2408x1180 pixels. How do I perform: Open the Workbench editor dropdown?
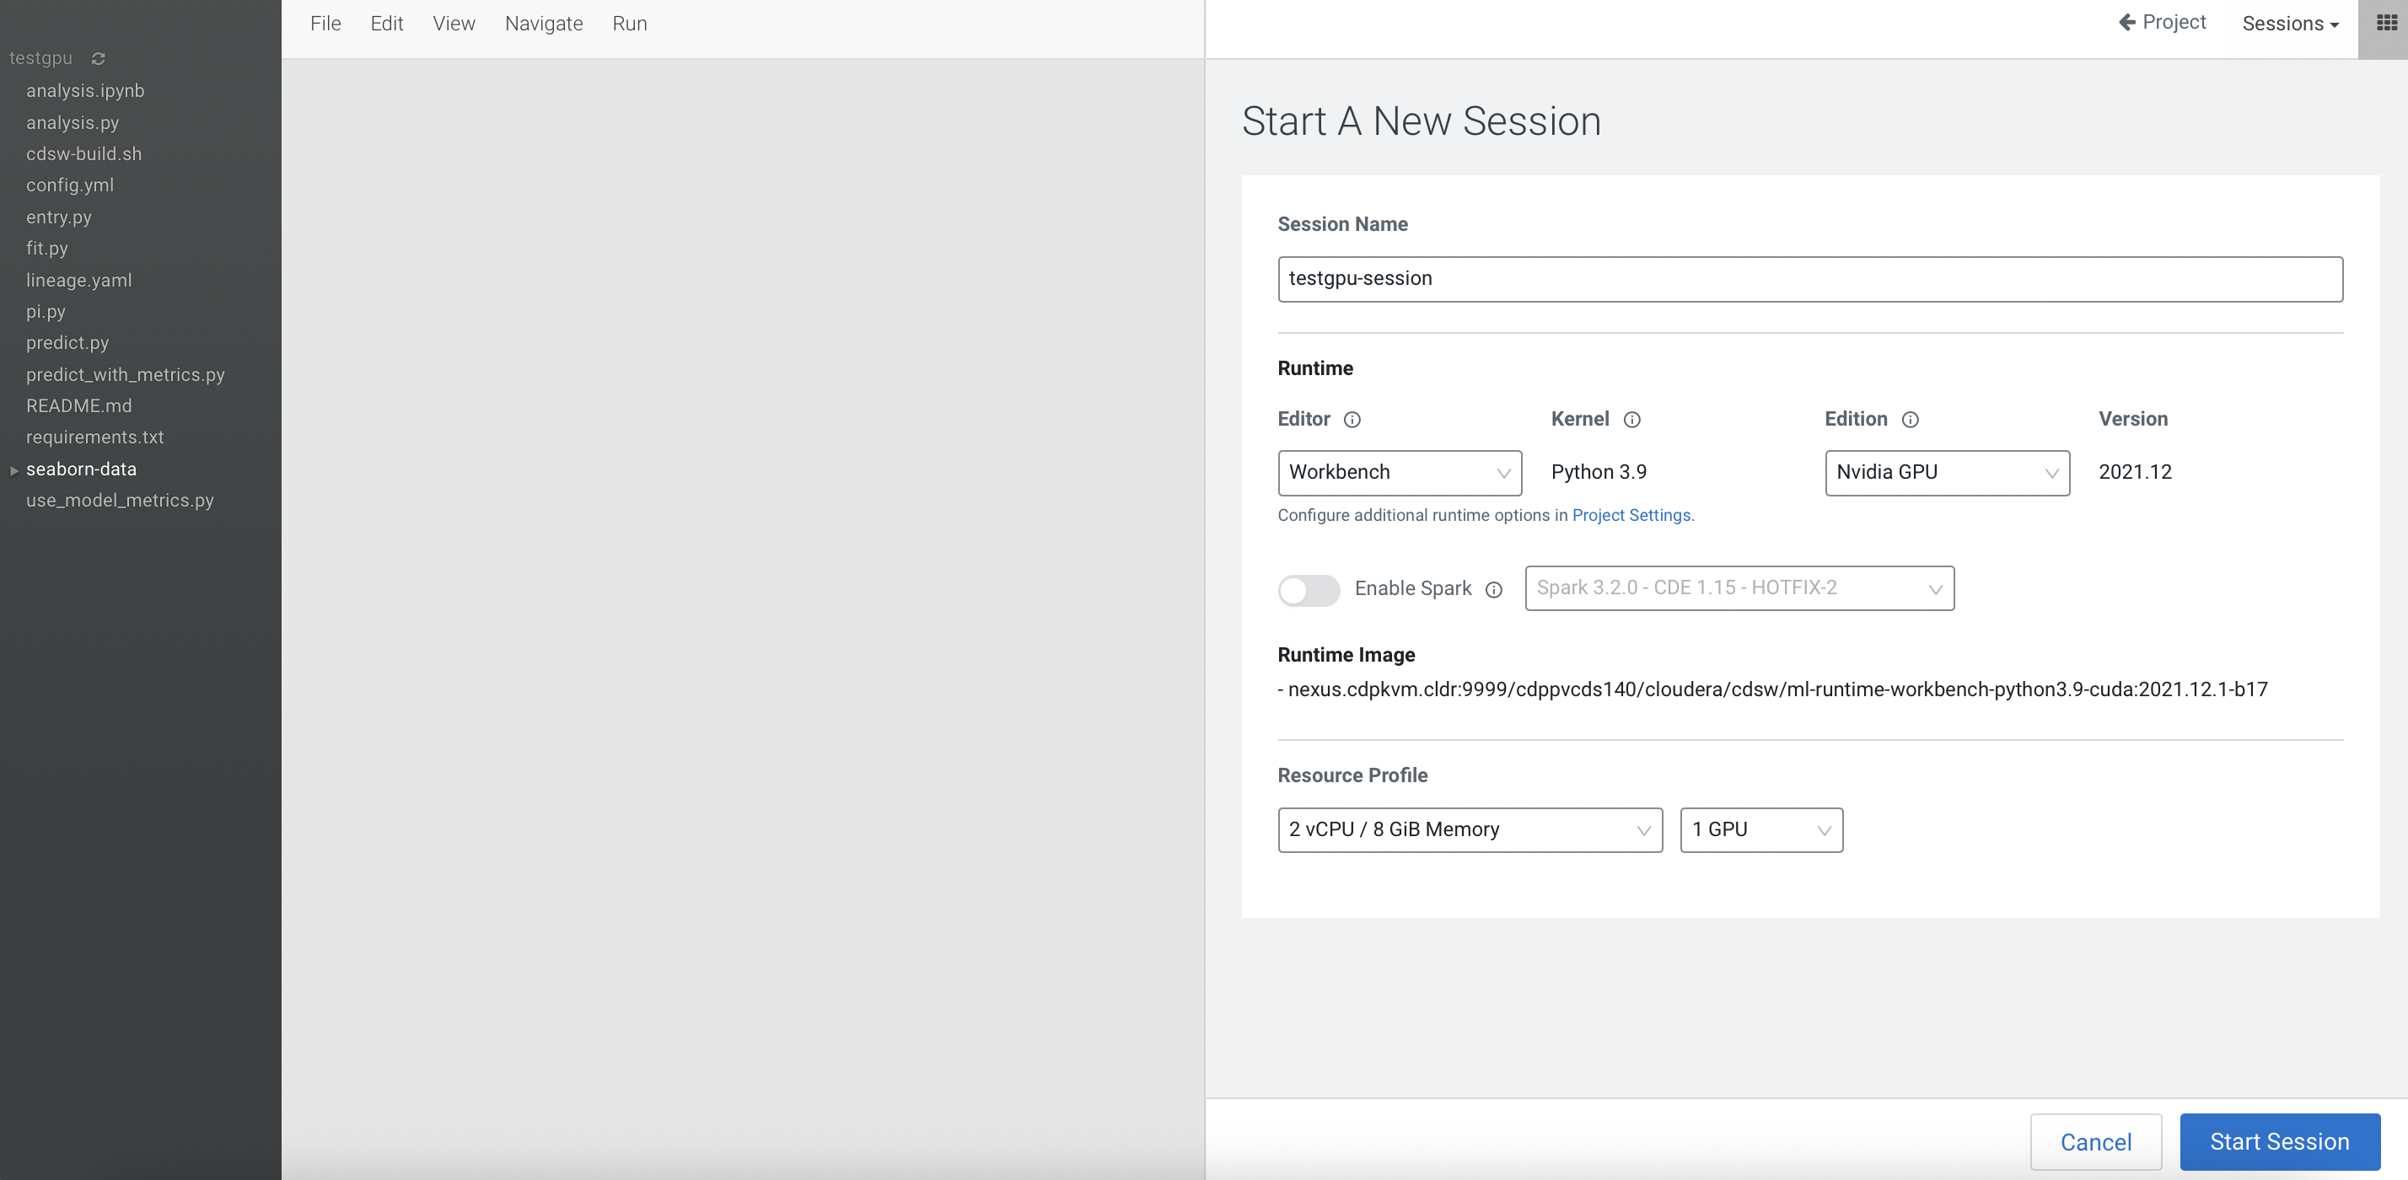(x=1399, y=473)
